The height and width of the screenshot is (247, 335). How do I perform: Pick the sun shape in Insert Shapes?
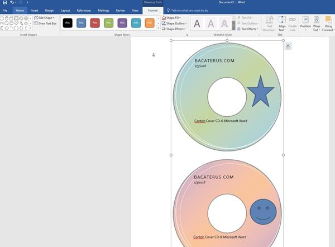pyautogui.click(x=26, y=23)
